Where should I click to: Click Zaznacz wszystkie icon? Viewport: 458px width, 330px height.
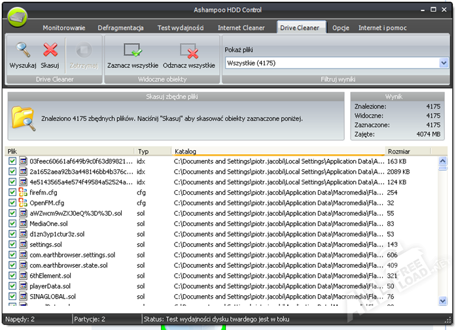tap(133, 51)
